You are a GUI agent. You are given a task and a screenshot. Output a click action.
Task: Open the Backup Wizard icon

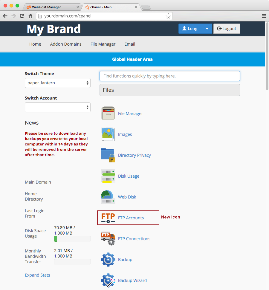click(x=108, y=280)
